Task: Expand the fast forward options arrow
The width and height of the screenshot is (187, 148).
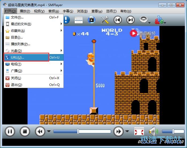Action: [x=127, y=131]
